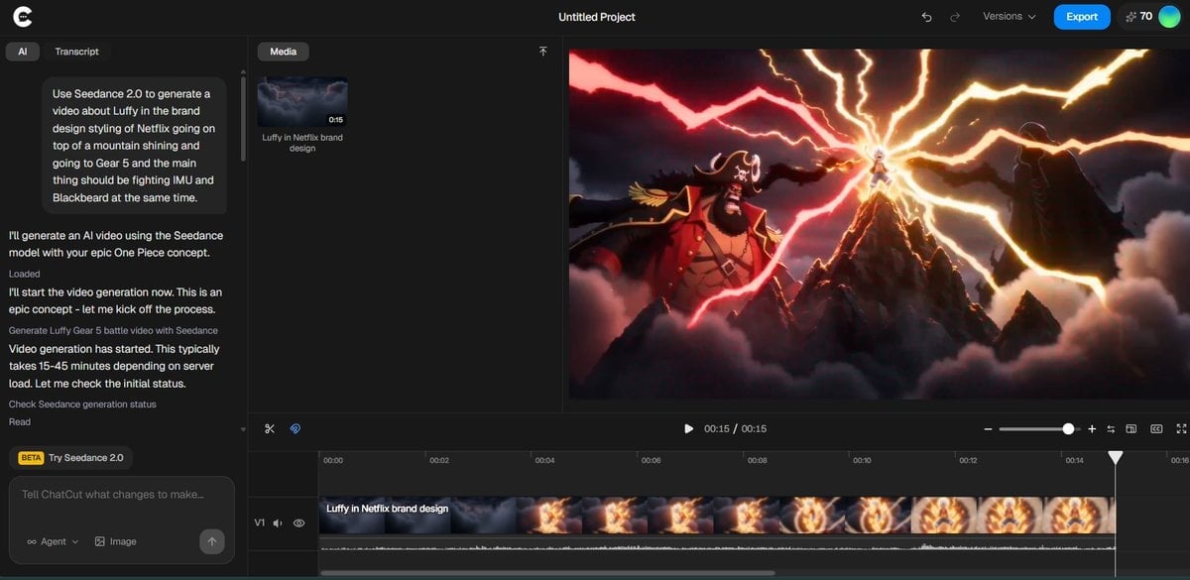
Task: Play the video preview
Action: pyautogui.click(x=688, y=429)
